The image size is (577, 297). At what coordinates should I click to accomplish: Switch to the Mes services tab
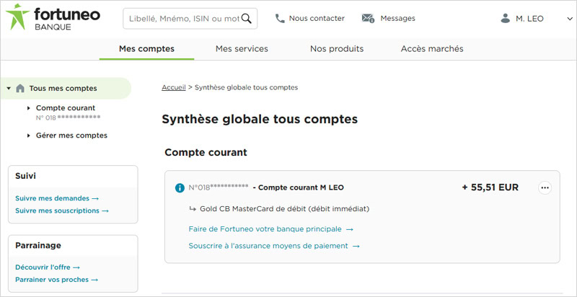click(242, 49)
